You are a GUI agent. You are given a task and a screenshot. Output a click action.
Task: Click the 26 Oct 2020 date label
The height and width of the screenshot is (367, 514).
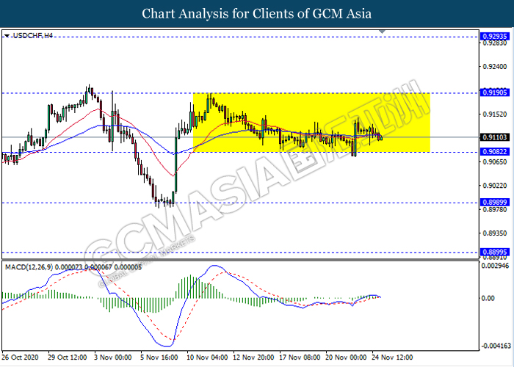(21, 357)
